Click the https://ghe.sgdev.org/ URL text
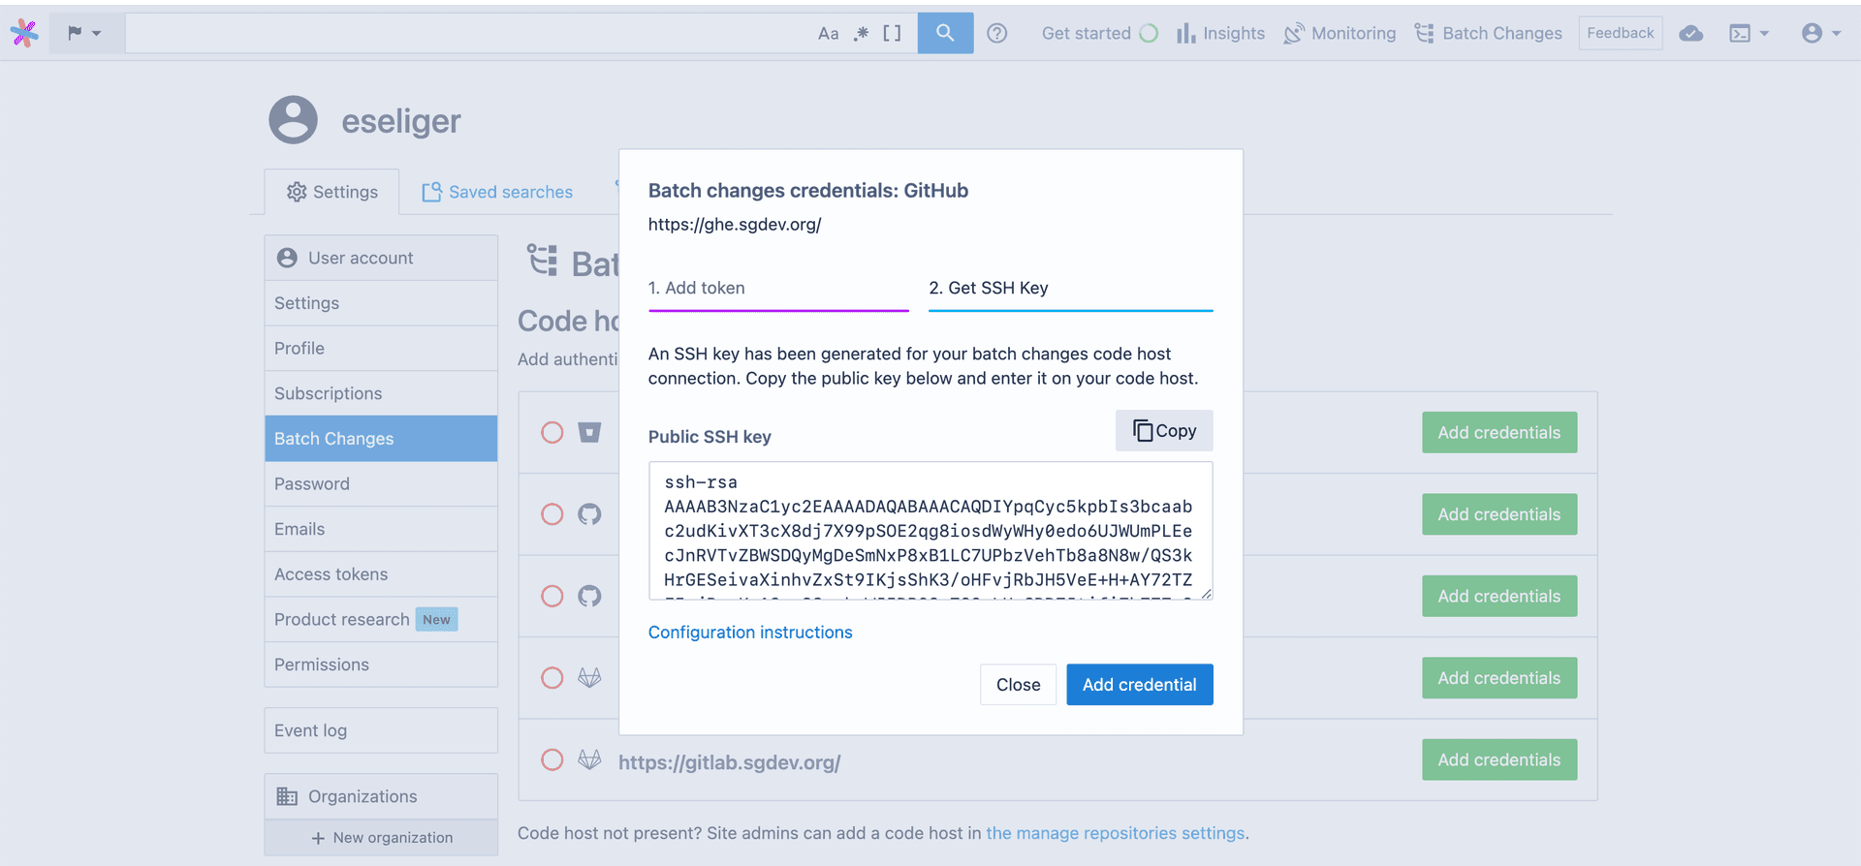This screenshot has height=866, width=1861. tap(735, 225)
